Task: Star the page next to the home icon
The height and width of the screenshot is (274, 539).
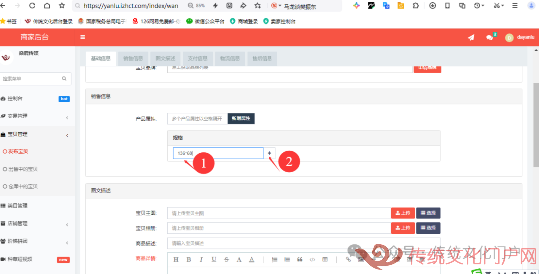Action: (62, 6)
